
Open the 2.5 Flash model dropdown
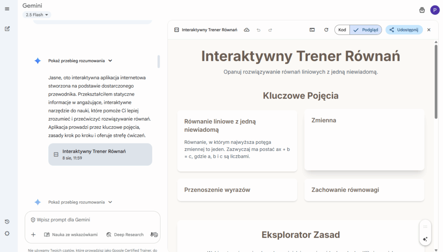coord(37,15)
